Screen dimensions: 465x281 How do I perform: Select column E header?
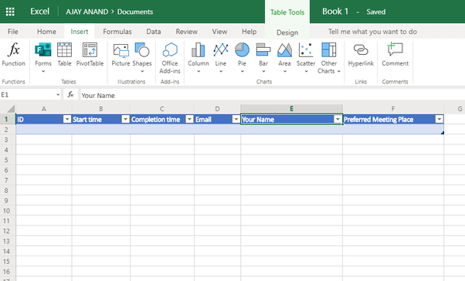[291, 109]
